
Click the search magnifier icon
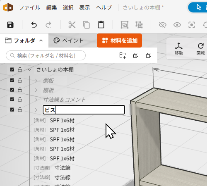tap(12, 55)
